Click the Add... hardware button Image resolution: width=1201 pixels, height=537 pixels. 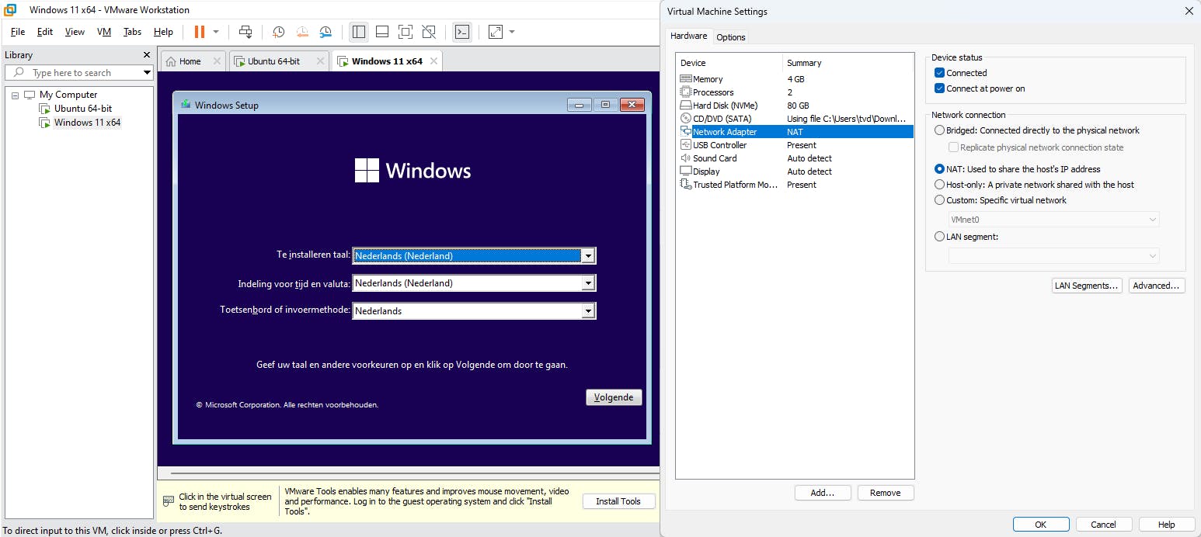pos(823,493)
